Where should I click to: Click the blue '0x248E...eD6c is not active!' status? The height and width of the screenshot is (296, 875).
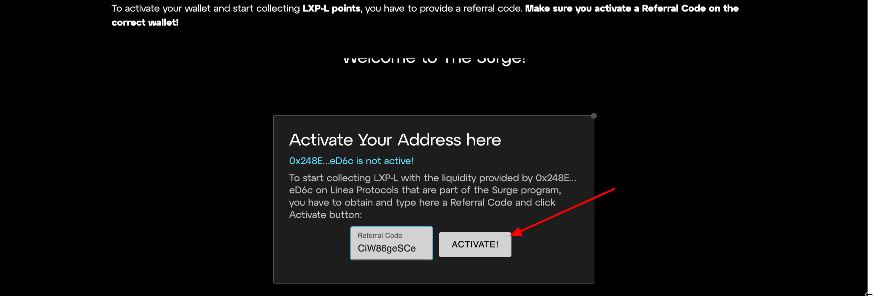[351, 161]
